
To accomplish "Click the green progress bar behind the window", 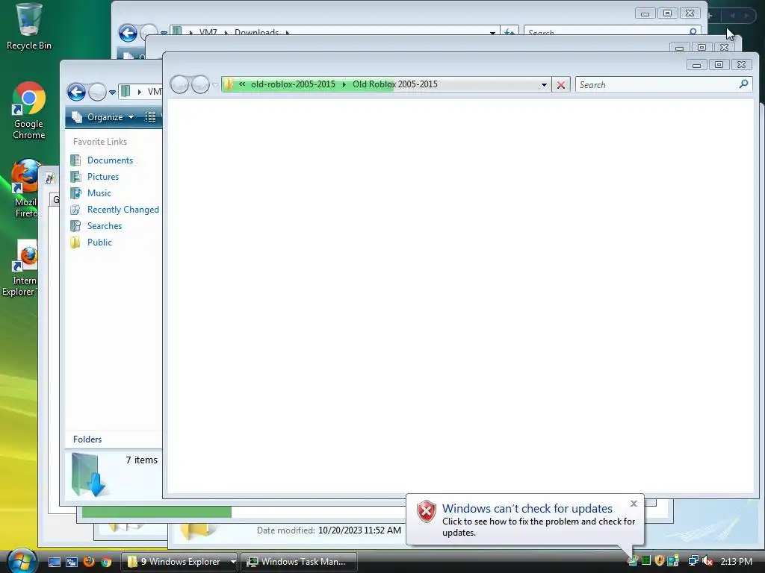I will click(x=157, y=512).
